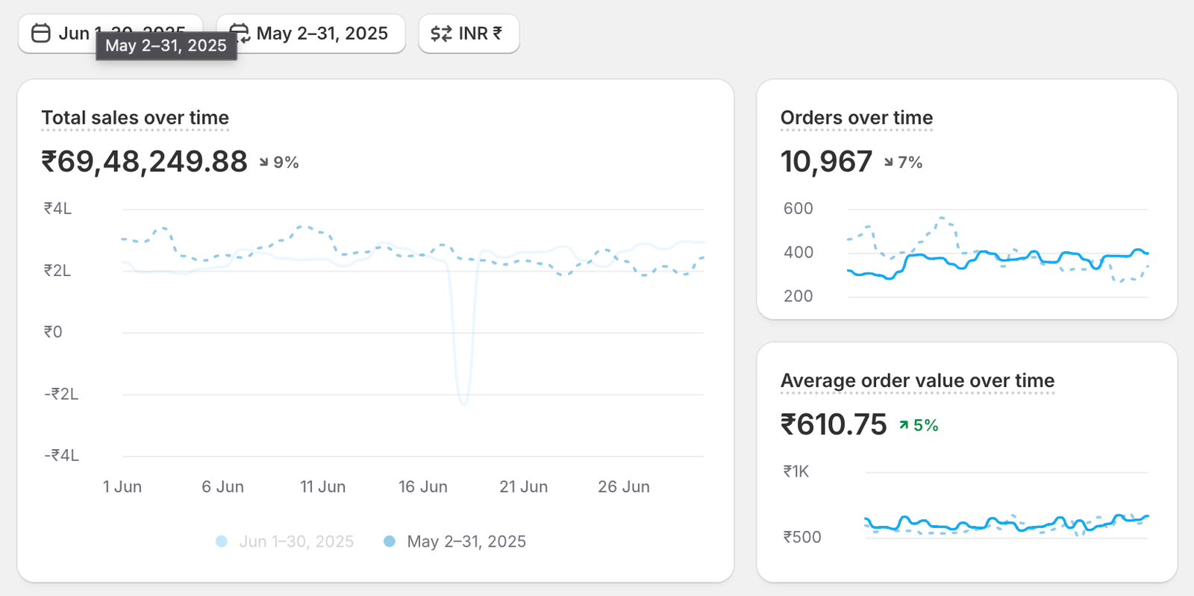
Task: Click the 9% sales change indicator
Action: [x=286, y=163]
